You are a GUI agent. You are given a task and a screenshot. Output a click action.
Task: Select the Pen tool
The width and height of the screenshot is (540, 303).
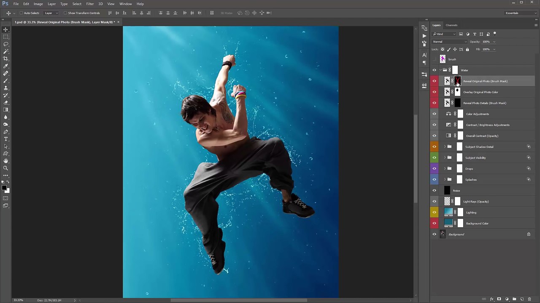point(6,132)
